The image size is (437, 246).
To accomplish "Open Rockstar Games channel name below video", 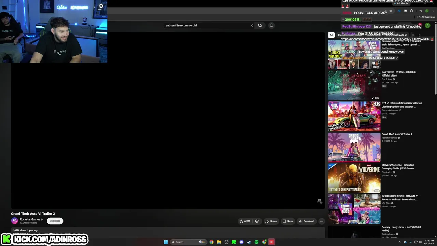I will (30, 219).
